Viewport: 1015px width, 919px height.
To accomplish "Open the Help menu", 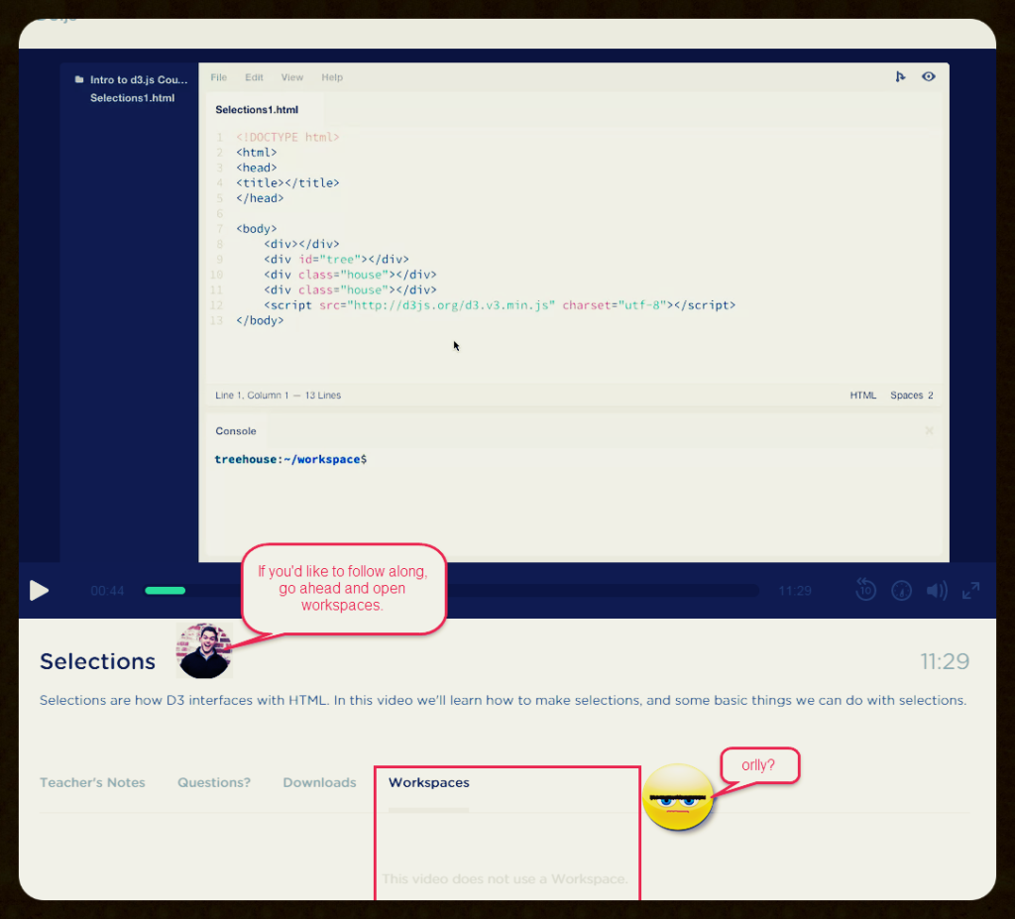I will pyautogui.click(x=332, y=77).
